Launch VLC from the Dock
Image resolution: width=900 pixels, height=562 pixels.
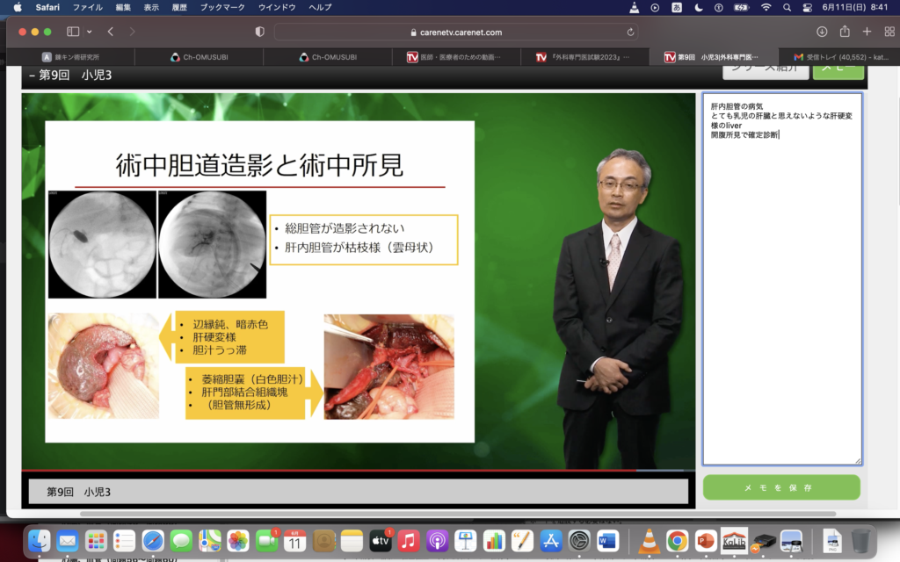click(650, 541)
